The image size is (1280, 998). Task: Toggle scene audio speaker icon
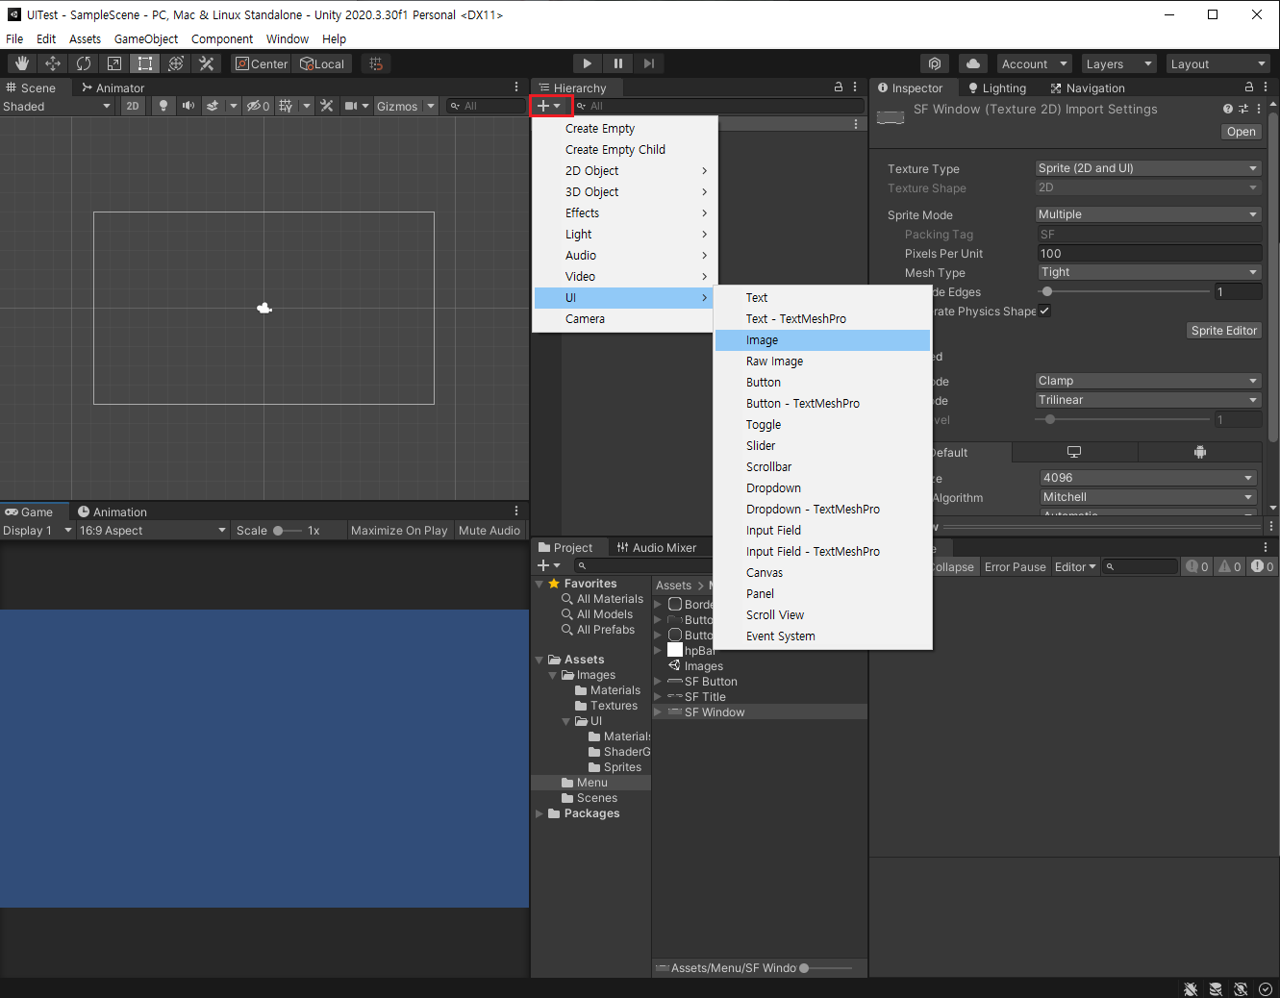pos(188,106)
